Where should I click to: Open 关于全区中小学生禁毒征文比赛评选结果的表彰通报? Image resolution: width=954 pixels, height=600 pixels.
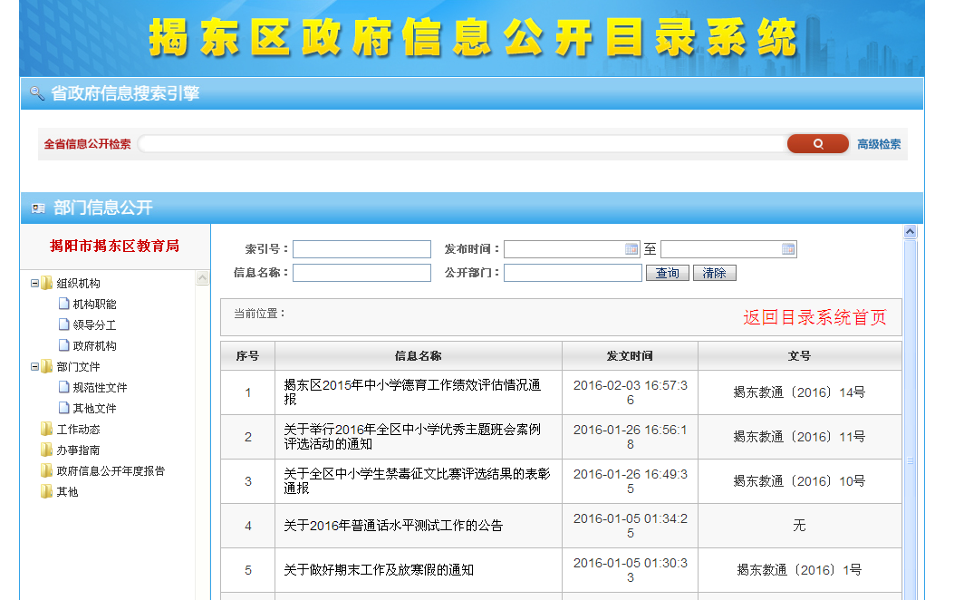[417, 481]
